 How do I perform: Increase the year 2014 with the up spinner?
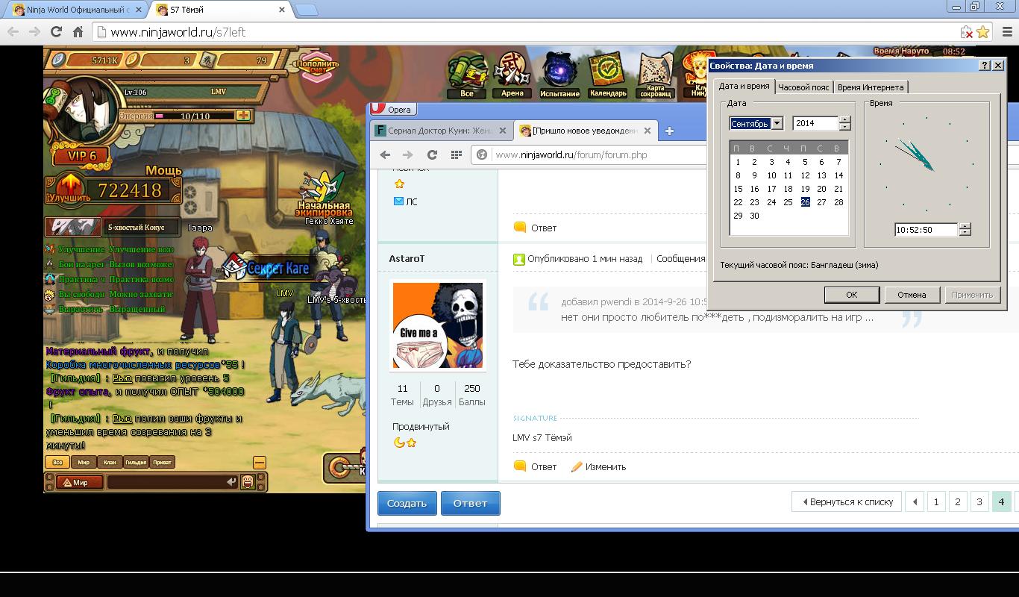coord(844,120)
